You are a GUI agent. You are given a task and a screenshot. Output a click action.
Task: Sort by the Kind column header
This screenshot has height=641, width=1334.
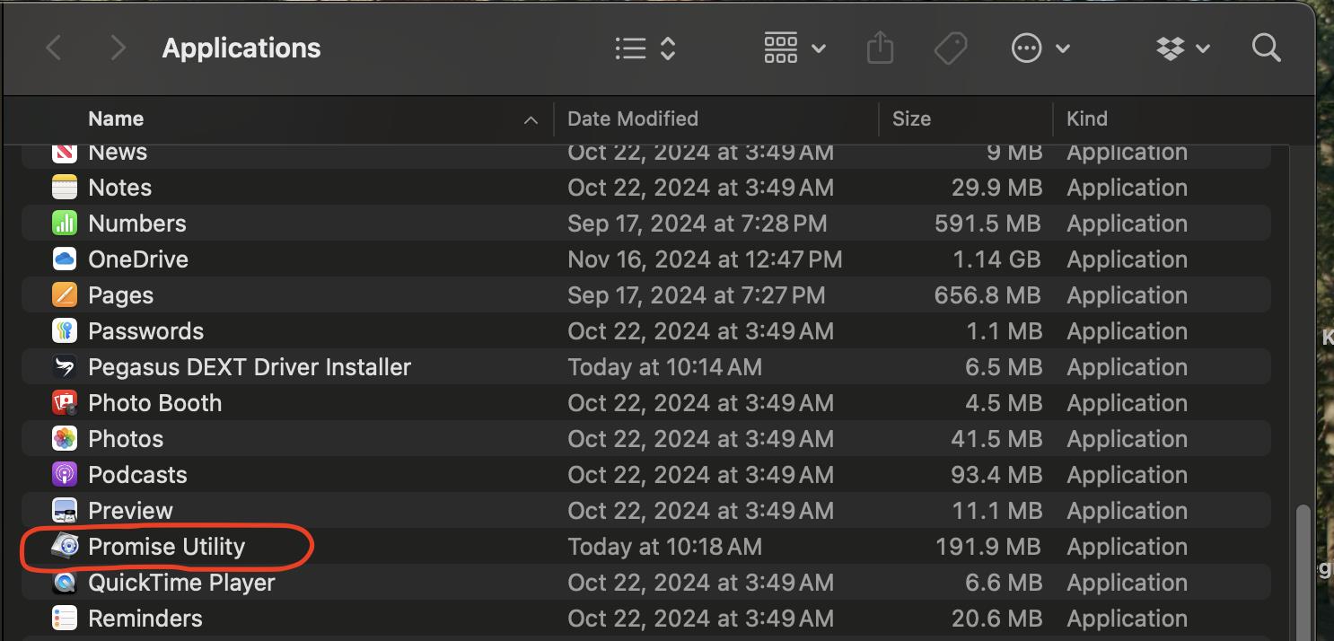click(x=1086, y=119)
